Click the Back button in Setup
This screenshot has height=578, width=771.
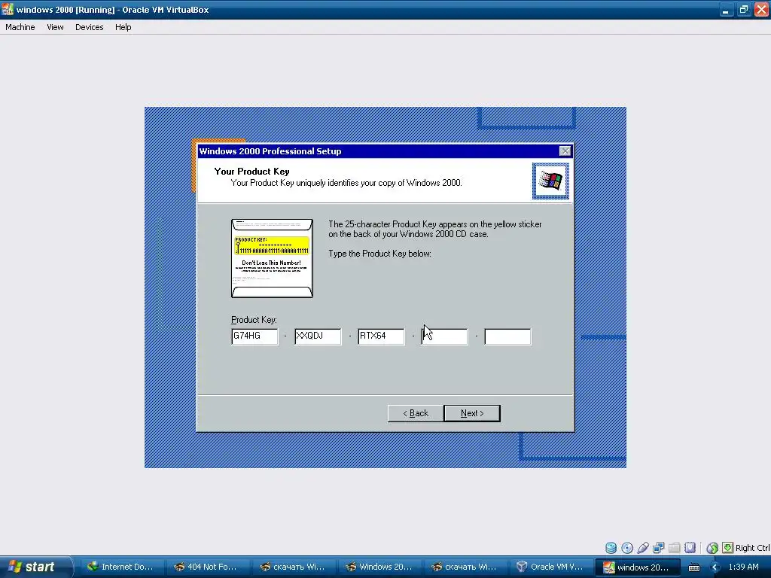click(416, 413)
